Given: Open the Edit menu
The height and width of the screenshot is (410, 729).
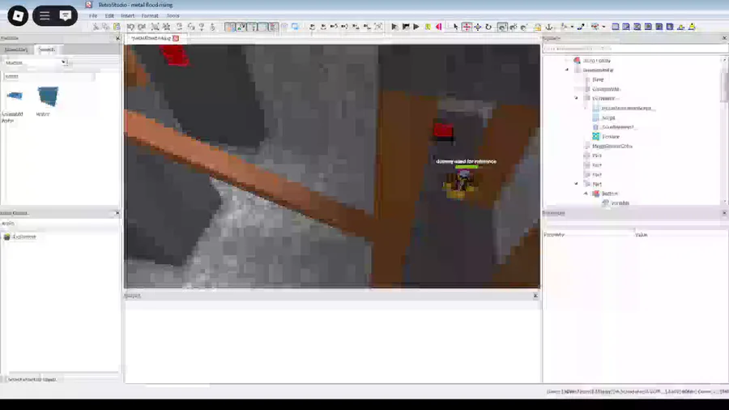Looking at the screenshot, I should coord(109,15).
